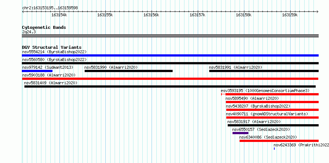This screenshot has width=329, height=163.
Task: Click the 163156k ruler tick label
Action: click(x=151, y=15)
